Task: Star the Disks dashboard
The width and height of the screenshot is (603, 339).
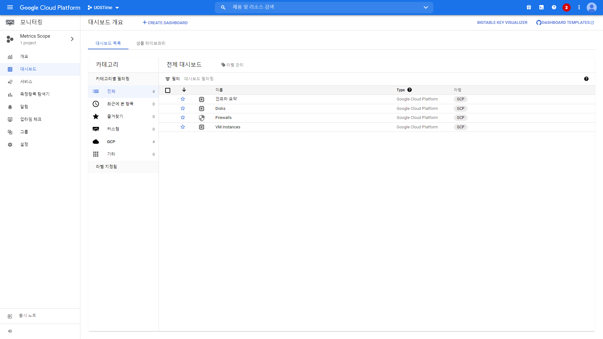Action: pos(183,109)
